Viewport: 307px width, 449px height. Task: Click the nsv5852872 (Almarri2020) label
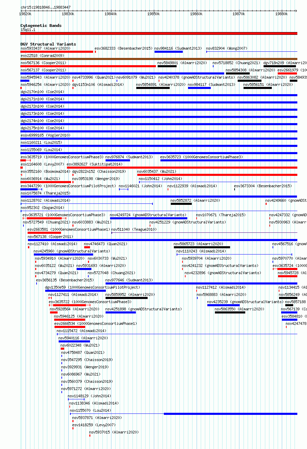[x=196, y=200]
